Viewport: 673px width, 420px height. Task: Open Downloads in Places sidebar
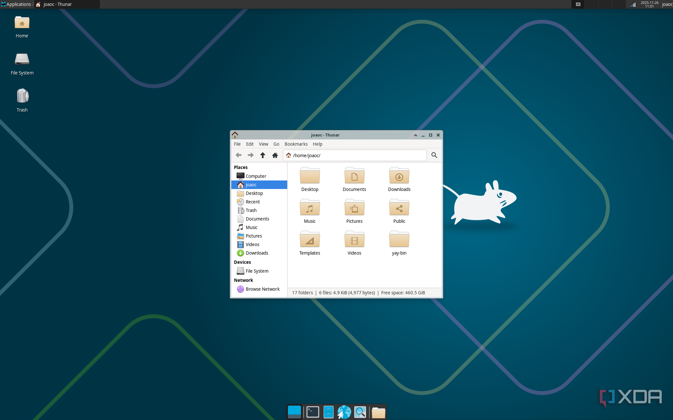259,253
